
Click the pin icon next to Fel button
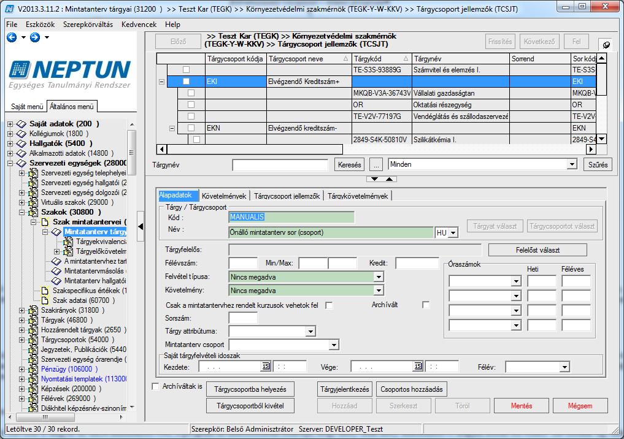pos(606,45)
